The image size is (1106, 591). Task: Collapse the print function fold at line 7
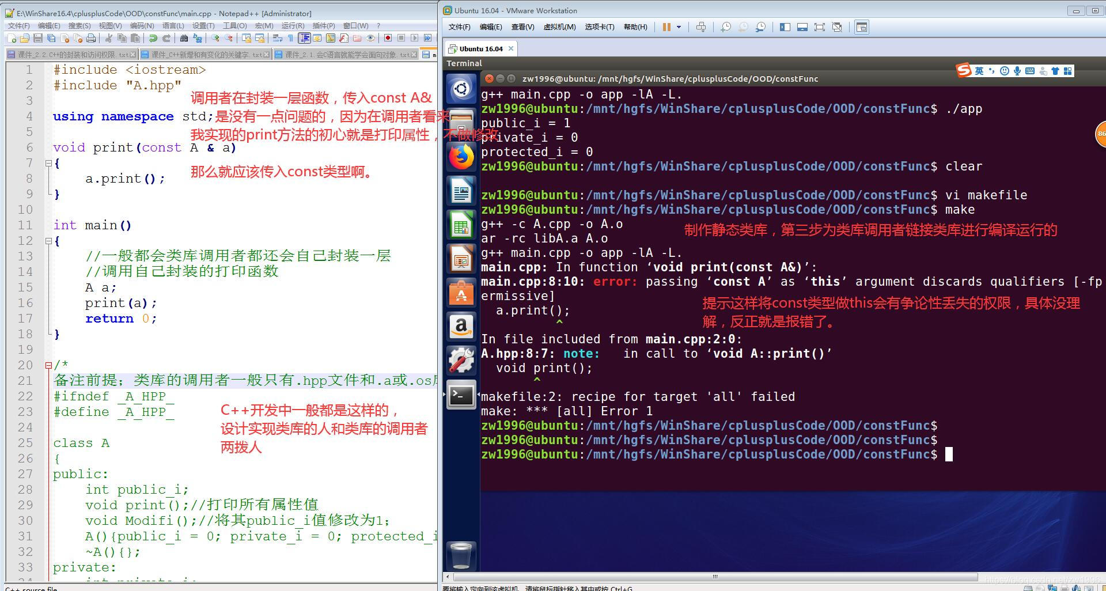tap(49, 163)
